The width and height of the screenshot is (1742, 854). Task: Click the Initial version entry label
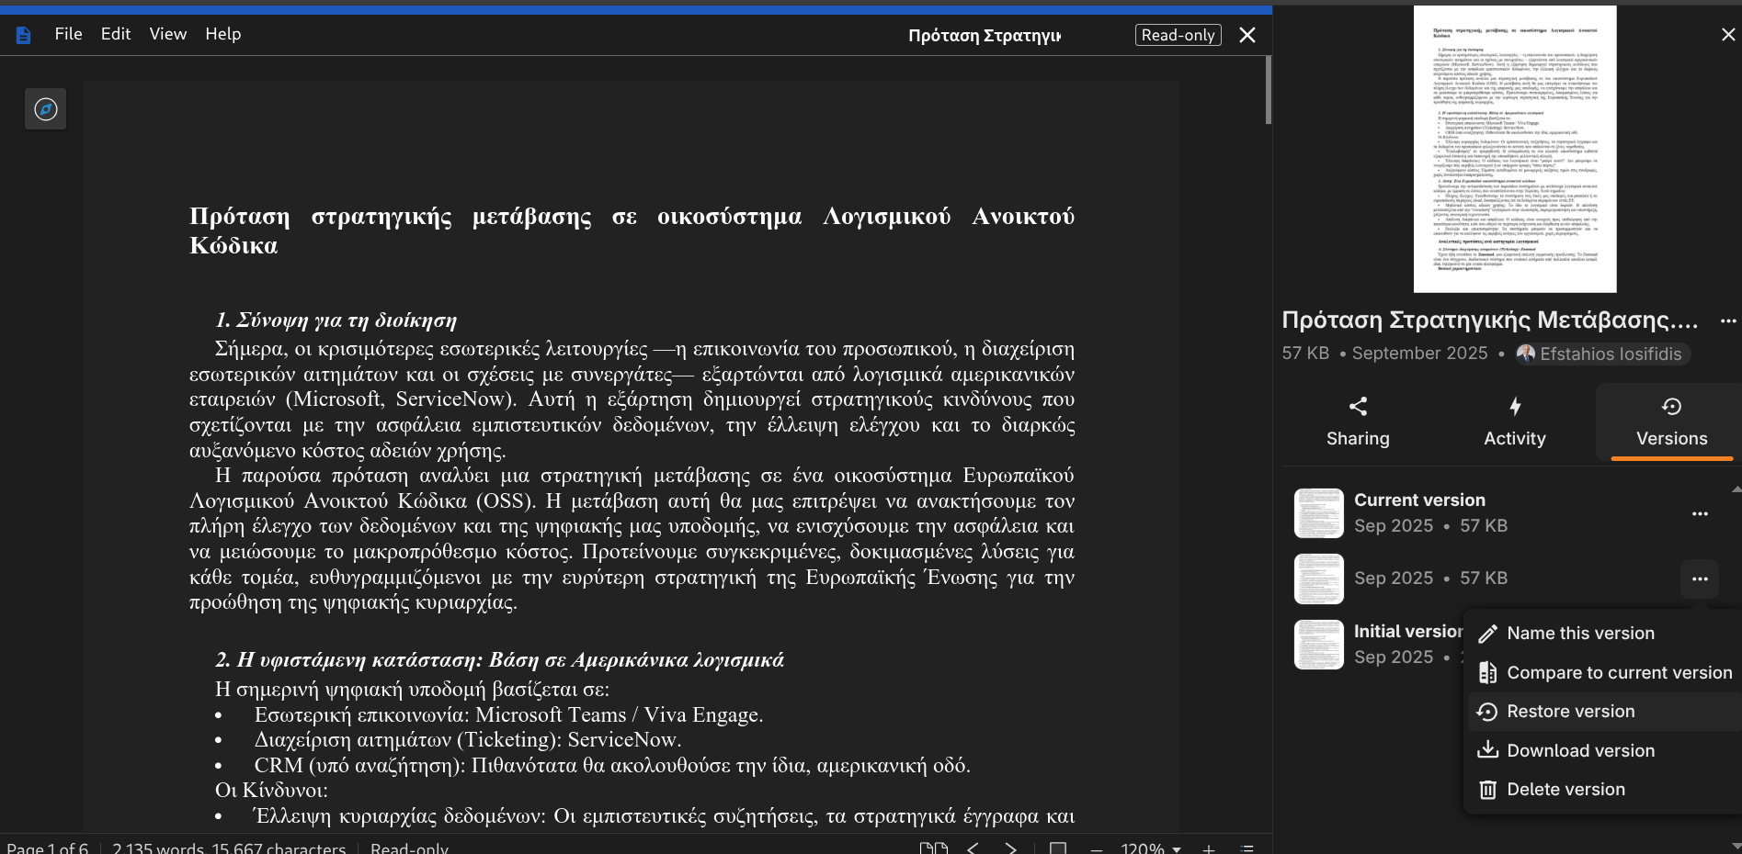click(1408, 631)
